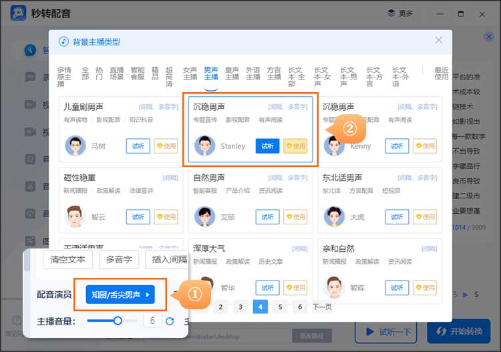This screenshot has height=352, width=501.
Task: Use the 智辉 voice
Action: click(x=425, y=288)
